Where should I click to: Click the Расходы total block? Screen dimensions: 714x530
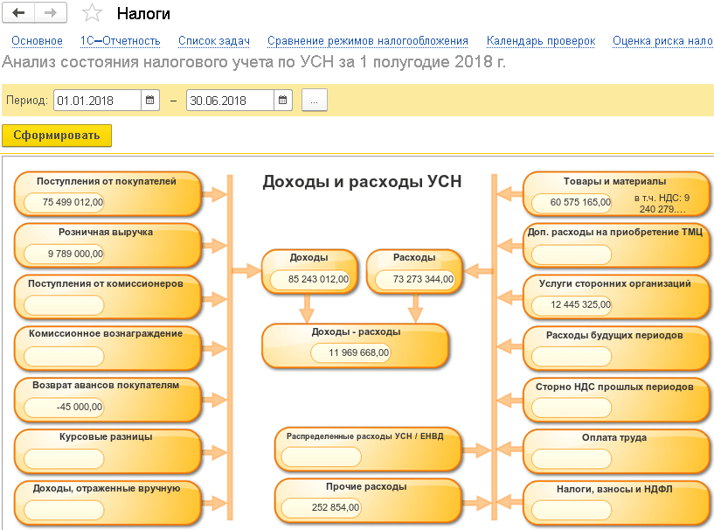(413, 271)
